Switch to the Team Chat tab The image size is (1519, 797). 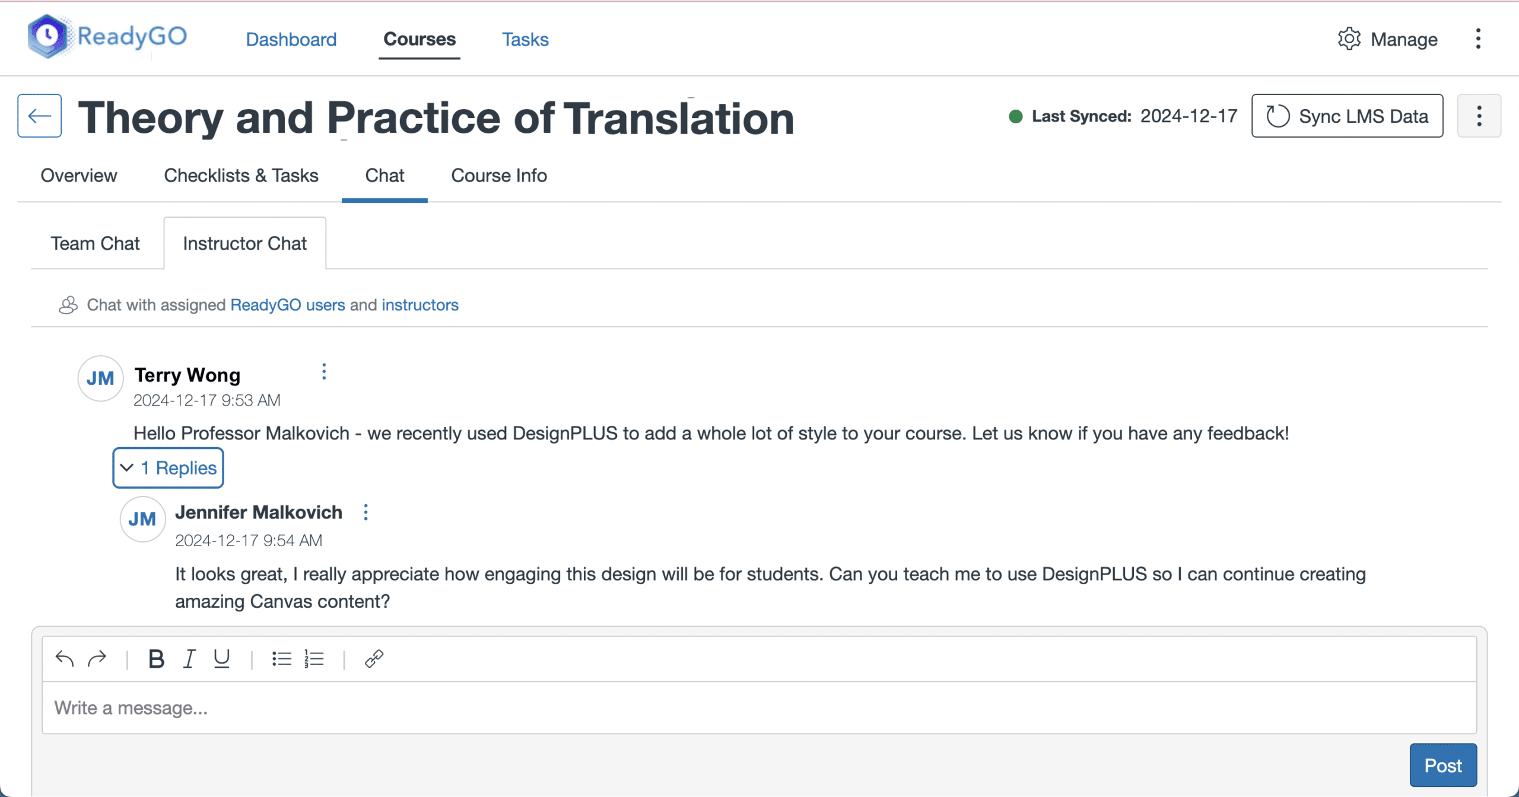click(95, 243)
